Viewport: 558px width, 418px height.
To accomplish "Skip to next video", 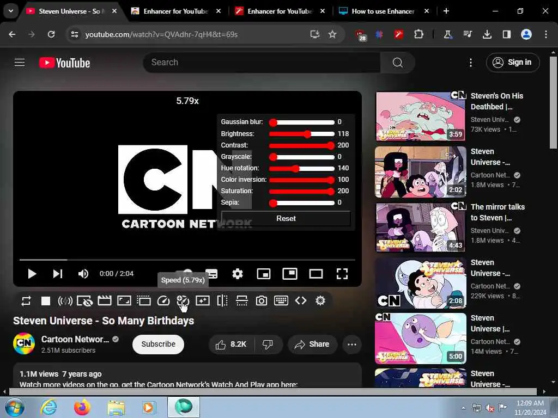I will [58, 274].
